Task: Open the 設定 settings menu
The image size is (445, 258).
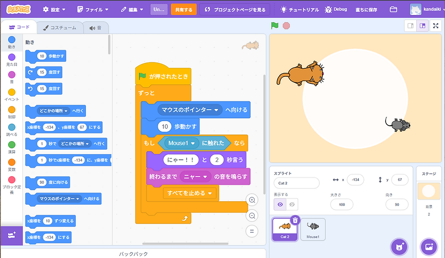Action: point(54,10)
